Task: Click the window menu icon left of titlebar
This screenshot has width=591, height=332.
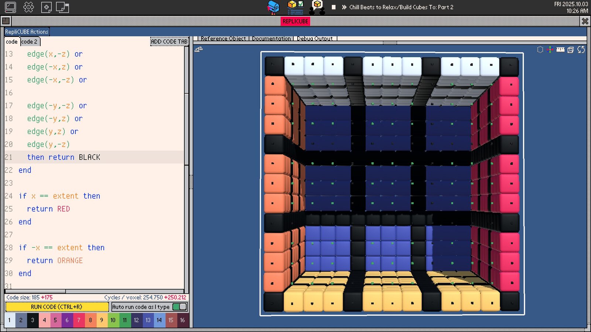Action: pos(6,21)
